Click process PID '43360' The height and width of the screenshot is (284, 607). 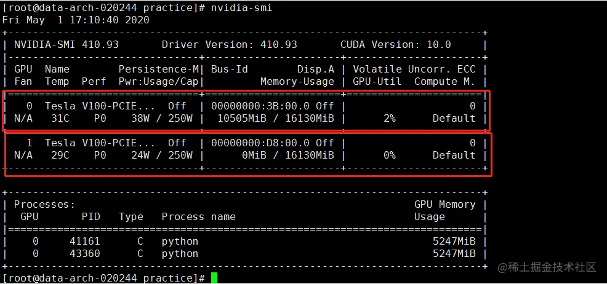pos(85,254)
